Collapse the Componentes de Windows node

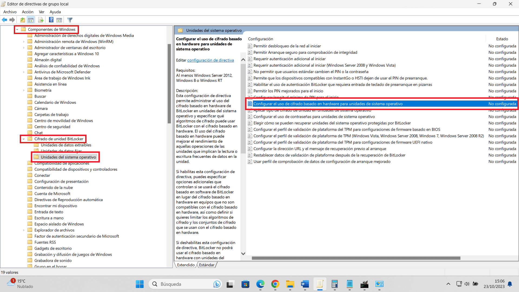pos(17,29)
